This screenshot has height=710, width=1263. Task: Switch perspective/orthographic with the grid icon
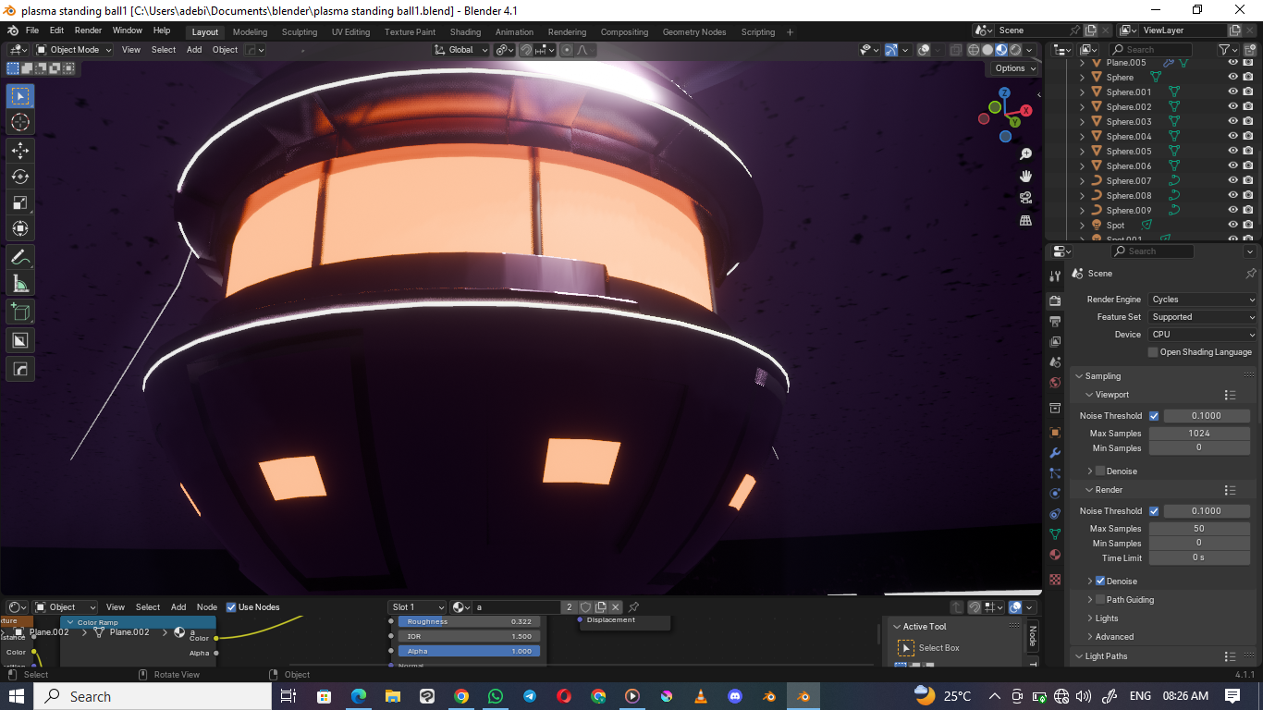click(1025, 220)
